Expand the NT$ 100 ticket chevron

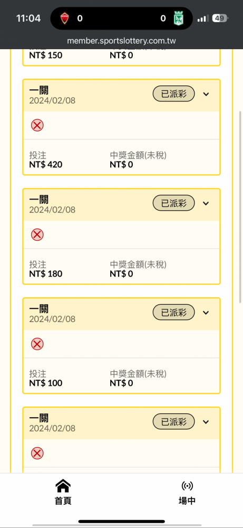206,313
